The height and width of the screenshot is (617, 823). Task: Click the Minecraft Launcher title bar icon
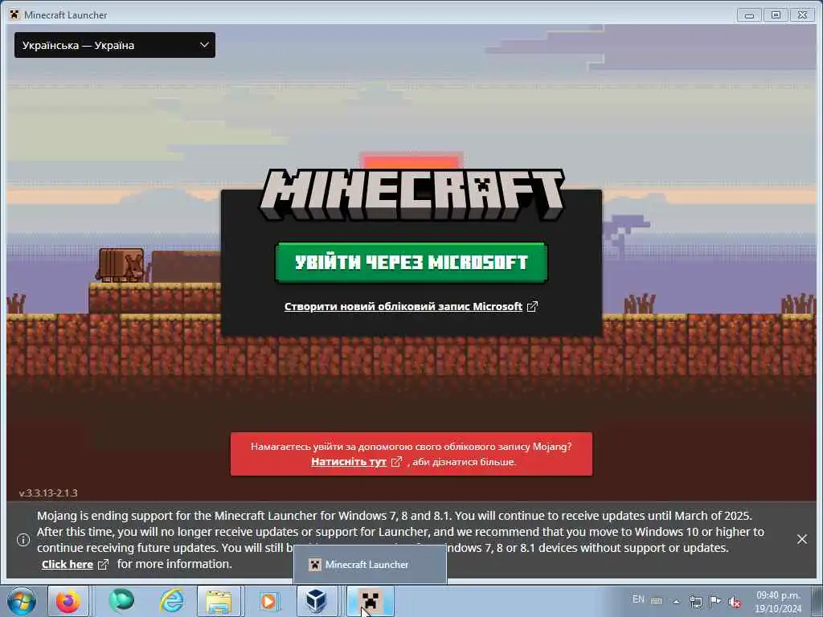tap(14, 14)
